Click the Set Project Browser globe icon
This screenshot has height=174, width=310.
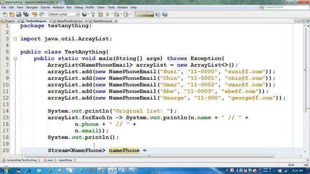pos(84,14)
